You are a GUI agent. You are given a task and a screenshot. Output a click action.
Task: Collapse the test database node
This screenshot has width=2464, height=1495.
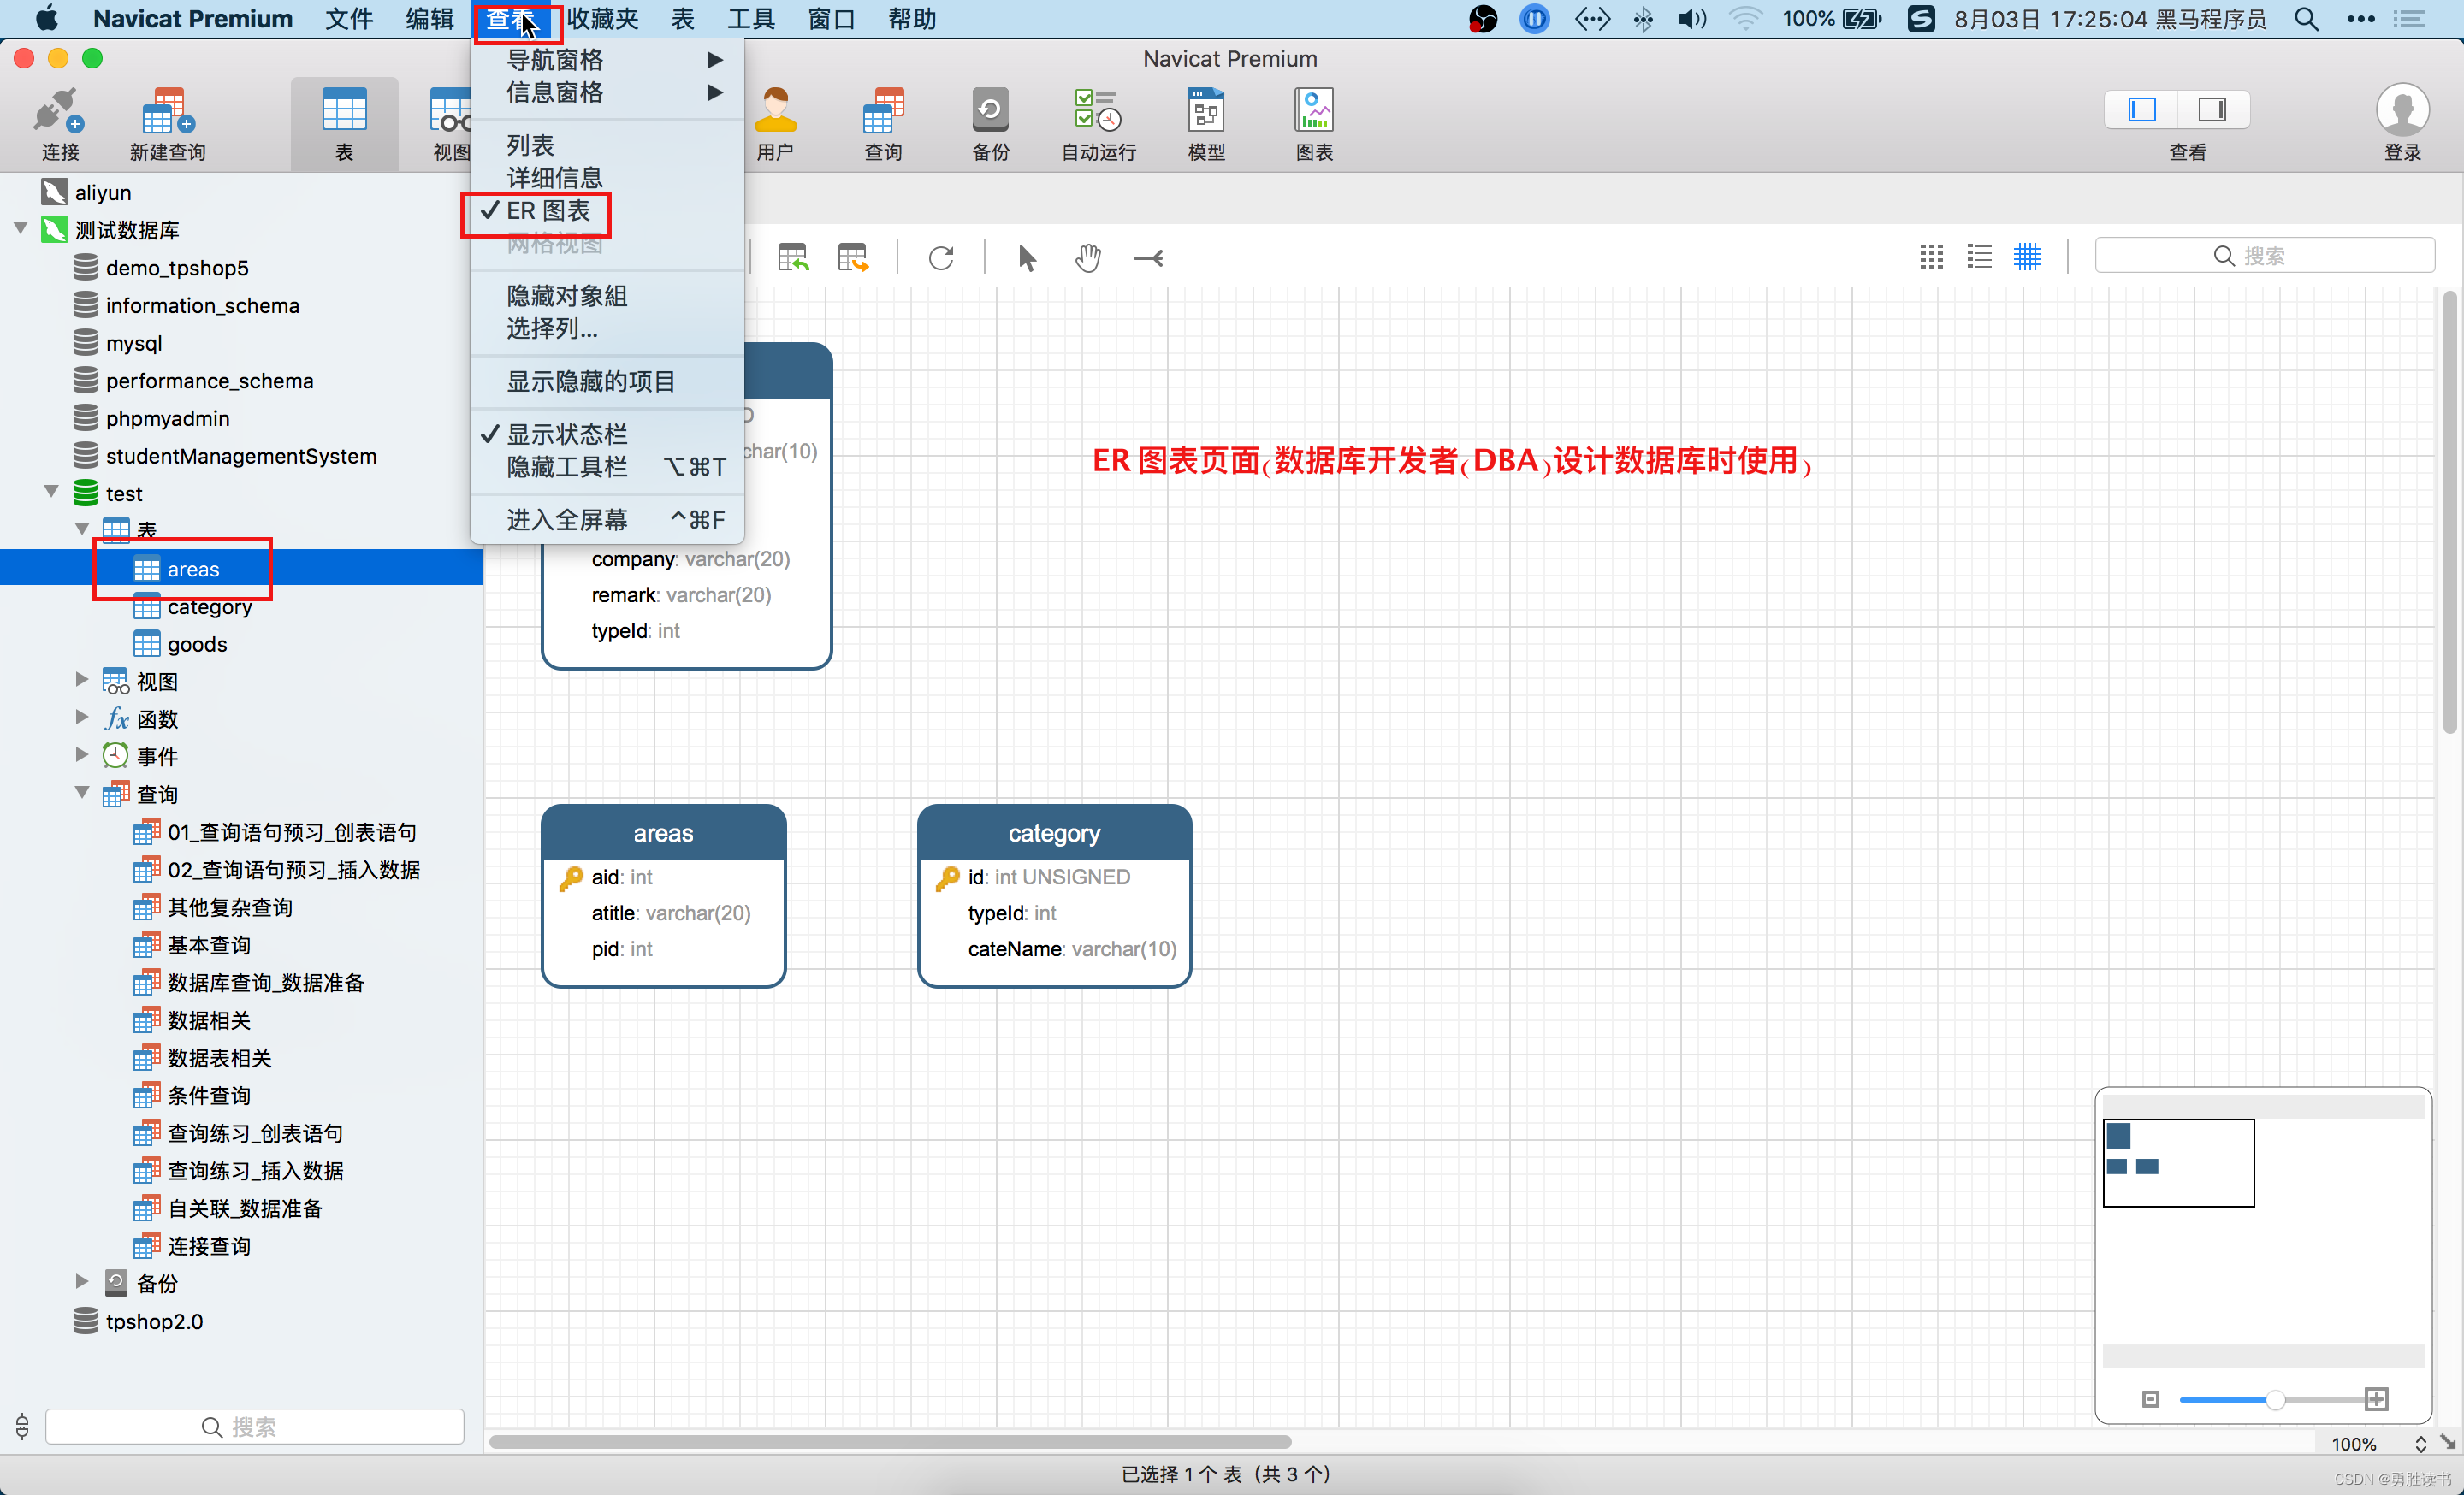point(52,493)
